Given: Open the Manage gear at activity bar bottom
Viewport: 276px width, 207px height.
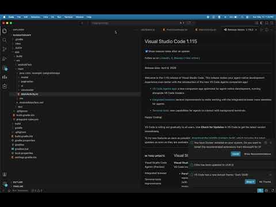Looking at the screenshot, I should point(5,184).
